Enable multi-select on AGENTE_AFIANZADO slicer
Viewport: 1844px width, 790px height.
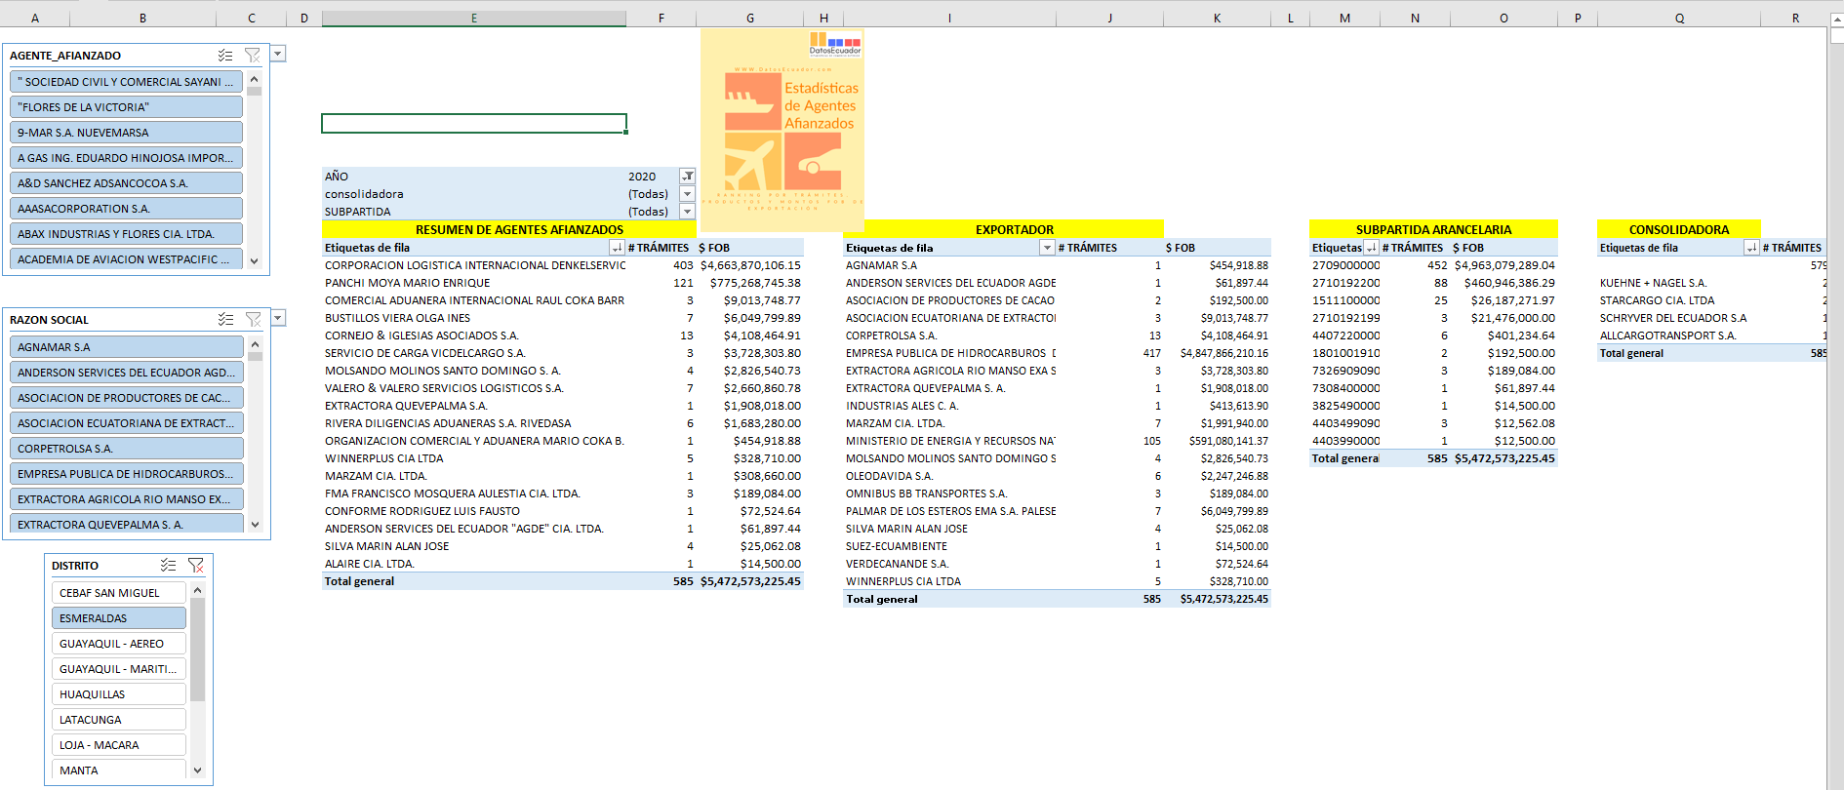tap(225, 56)
